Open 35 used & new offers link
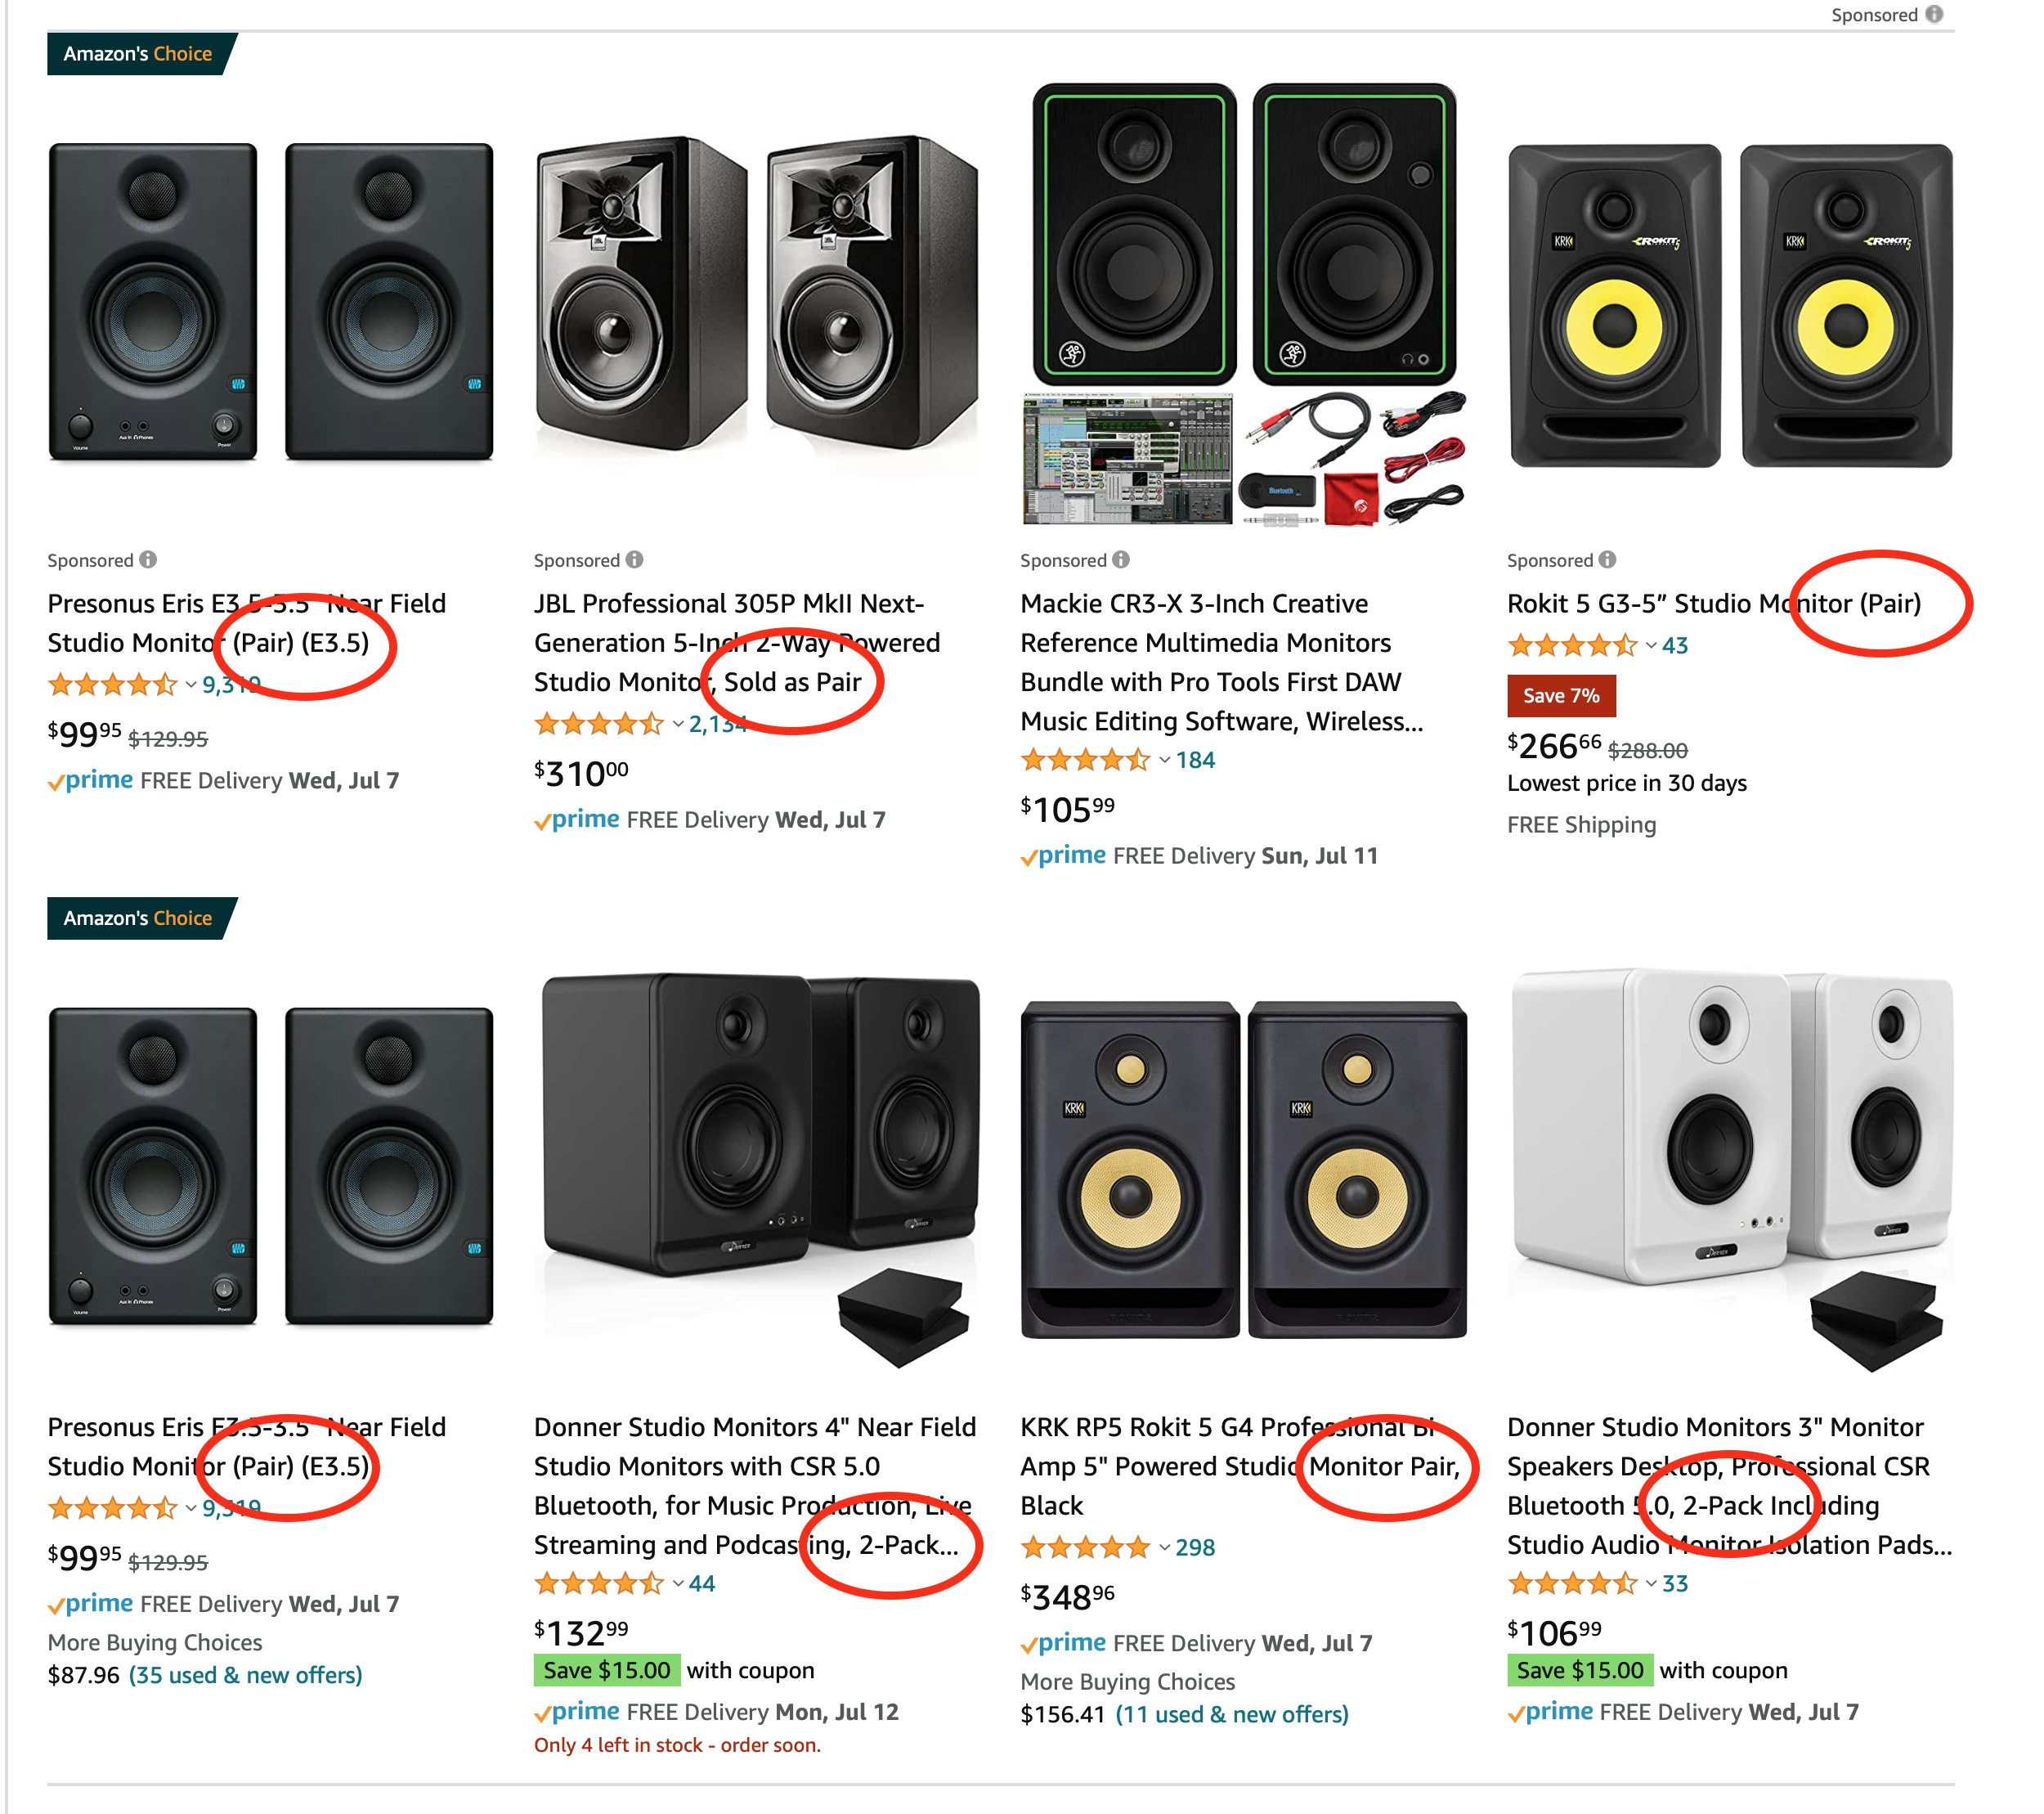This screenshot has height=1814, width=2044. (x=245, y=1675)
